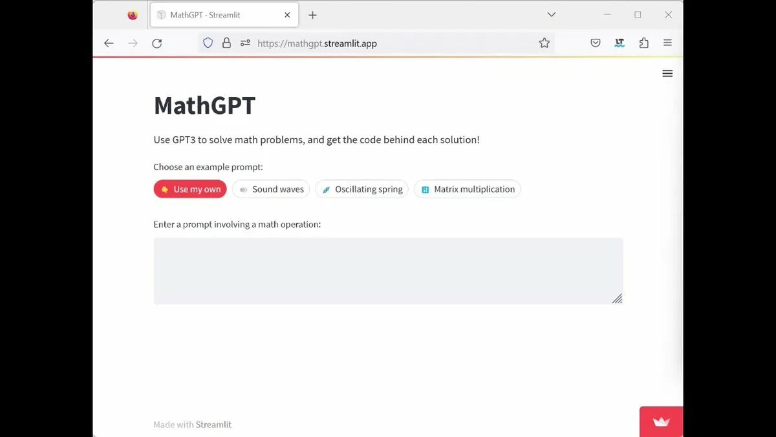Reload the MathGPT page
Viewport: 776px width, 437px height.
click(x=156, y=43)
